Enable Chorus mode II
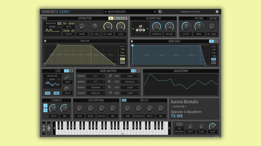 click(45, 110)
